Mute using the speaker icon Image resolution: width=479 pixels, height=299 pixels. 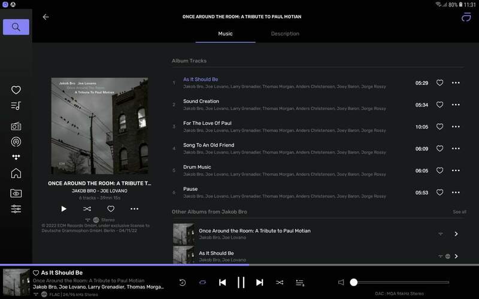pos(341,282)
